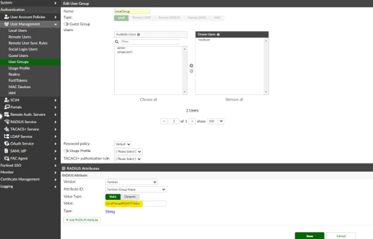Expand the System menu

tap(30, 3)
